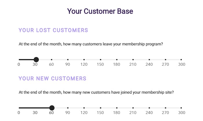The image size is (203, 121).
Task: Set lost customers slider to 210 tick
Action: [133, 60]
